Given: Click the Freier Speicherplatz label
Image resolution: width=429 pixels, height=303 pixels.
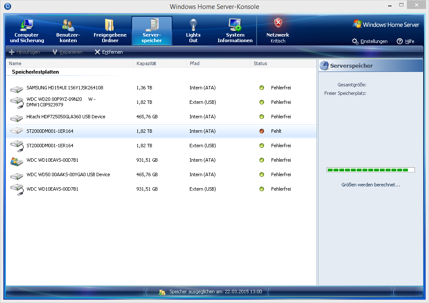Looking at the screenshot, I should tap(345, 93).
